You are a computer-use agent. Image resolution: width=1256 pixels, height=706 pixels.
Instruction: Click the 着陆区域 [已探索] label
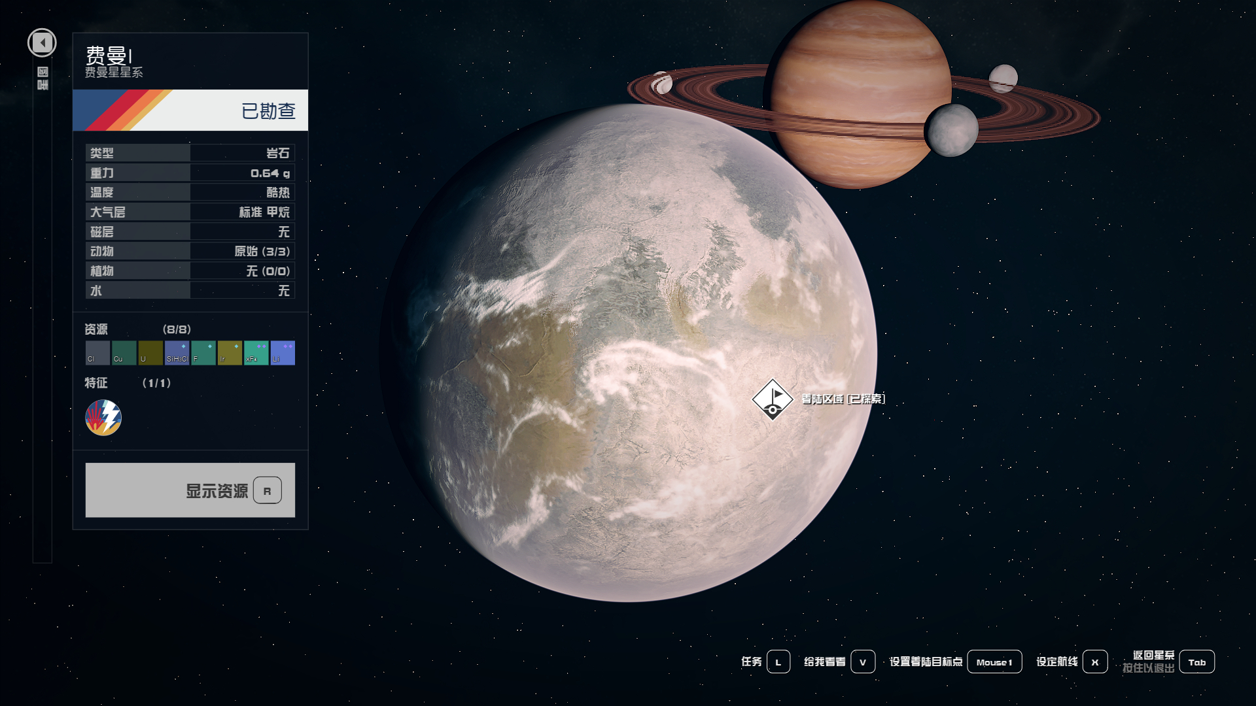pos(843,399)
